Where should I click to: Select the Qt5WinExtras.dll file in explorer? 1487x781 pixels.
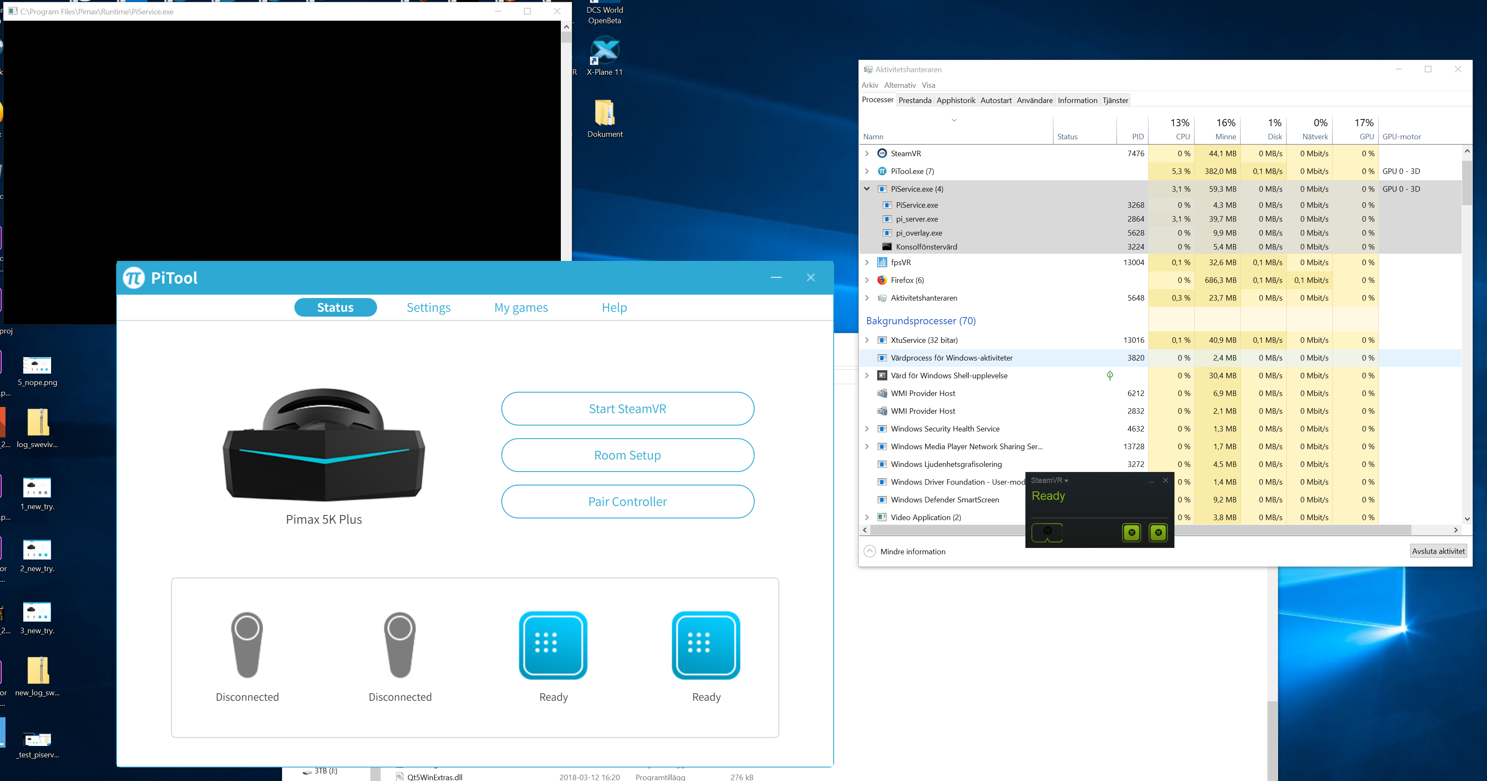click(x=434, y=776)
